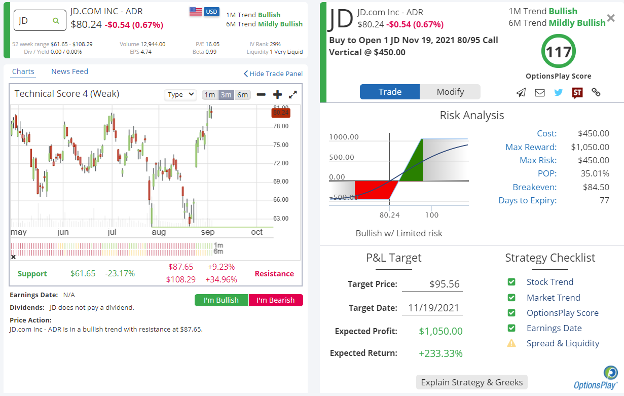Screen dimensions: 624x396
Task: Click the red loss zone in risk chart
Action: click(374, 189)
